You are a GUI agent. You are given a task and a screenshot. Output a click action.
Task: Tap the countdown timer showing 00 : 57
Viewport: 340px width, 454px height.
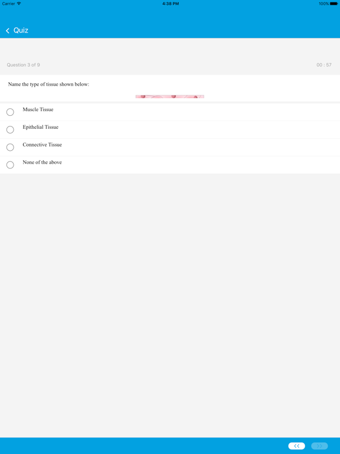(324, 65)
